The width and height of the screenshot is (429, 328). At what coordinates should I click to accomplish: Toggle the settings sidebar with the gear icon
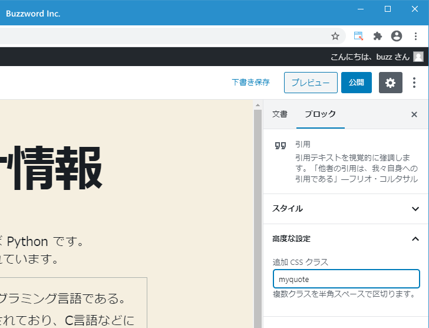coord(391,83)
